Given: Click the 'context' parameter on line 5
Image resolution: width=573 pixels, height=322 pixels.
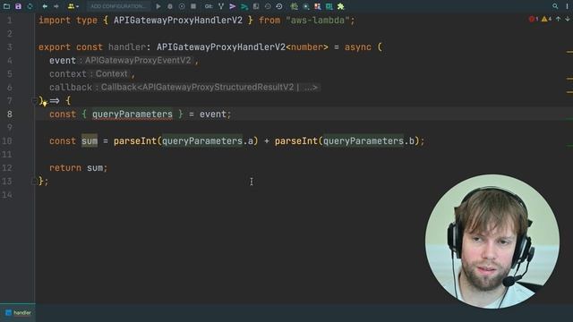Looking at the screenshot, I should coord(68,73).
